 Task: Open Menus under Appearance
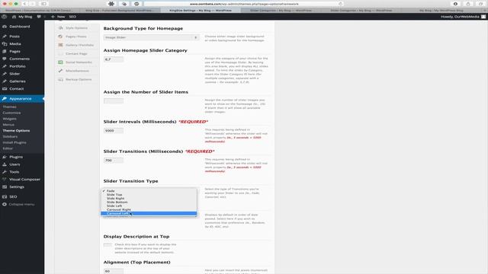point(8,125)
